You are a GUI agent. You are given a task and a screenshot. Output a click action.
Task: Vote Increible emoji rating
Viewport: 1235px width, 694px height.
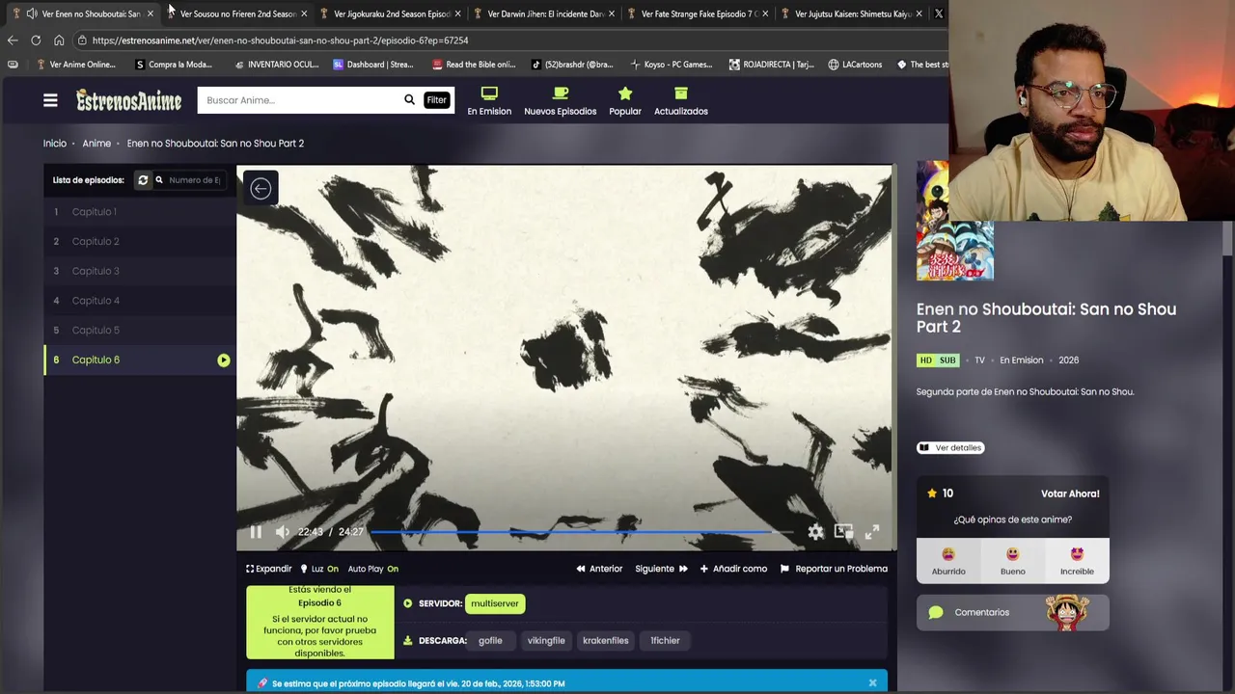click(x=1077, y=561)
